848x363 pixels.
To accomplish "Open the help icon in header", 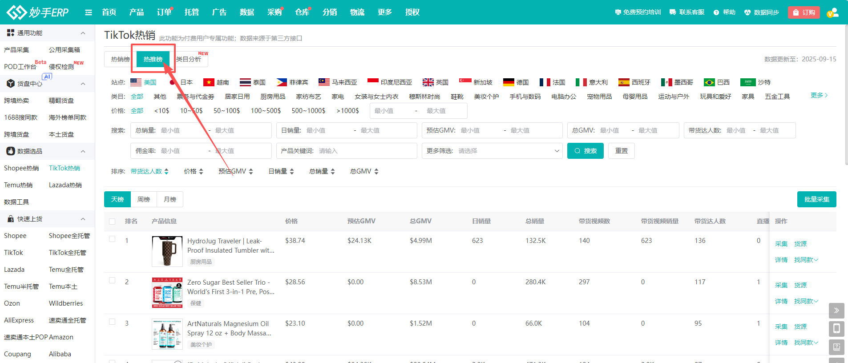I will 716,12.
